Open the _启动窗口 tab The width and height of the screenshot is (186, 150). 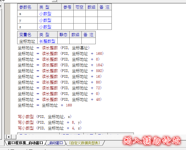[56, 143]
